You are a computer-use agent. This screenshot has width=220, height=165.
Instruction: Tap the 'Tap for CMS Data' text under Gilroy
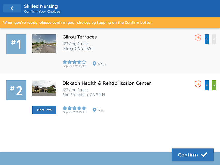tap(74, 66)
